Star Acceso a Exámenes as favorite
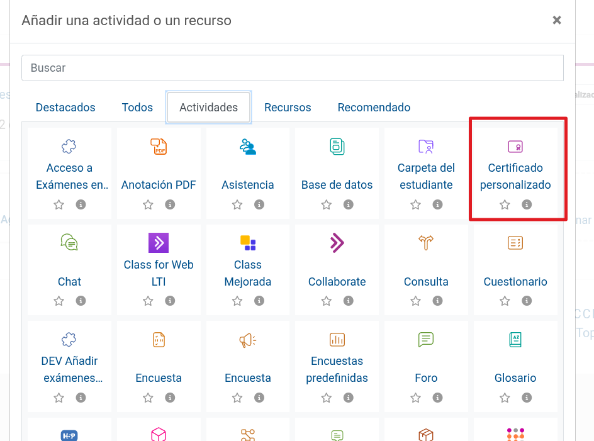The width and height of the screenshot is (594, 441). point(59,204)
